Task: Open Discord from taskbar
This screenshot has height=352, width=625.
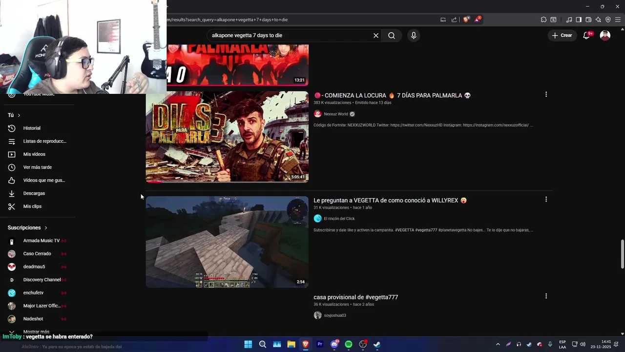Action: (x=334, y=344)
